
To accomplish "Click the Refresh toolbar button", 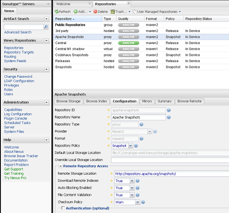I will coord(63,12).
